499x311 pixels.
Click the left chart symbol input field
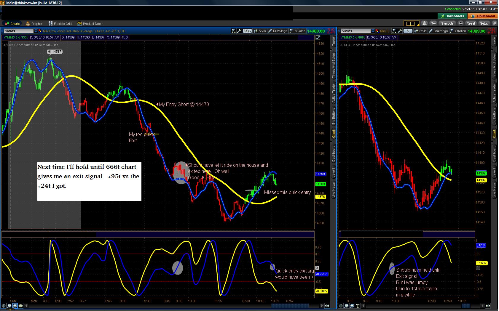tap(18, 31)
